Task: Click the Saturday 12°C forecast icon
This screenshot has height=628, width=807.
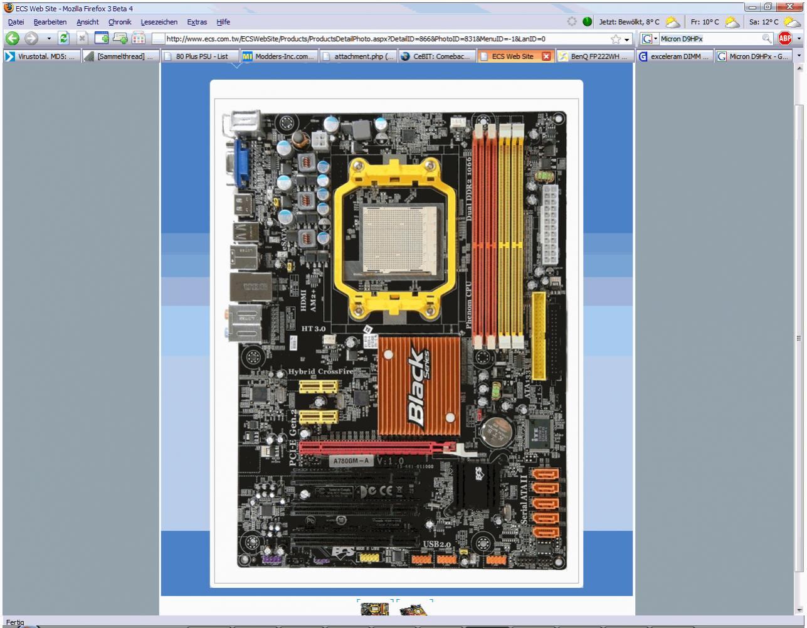Action: coord(792,22)
